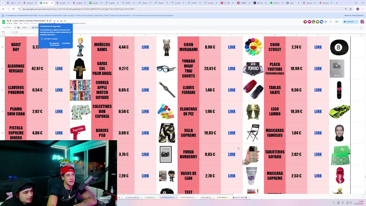Click the green Lego Lamborghini image
Viewport: 366px width, 206px height.
339,112
